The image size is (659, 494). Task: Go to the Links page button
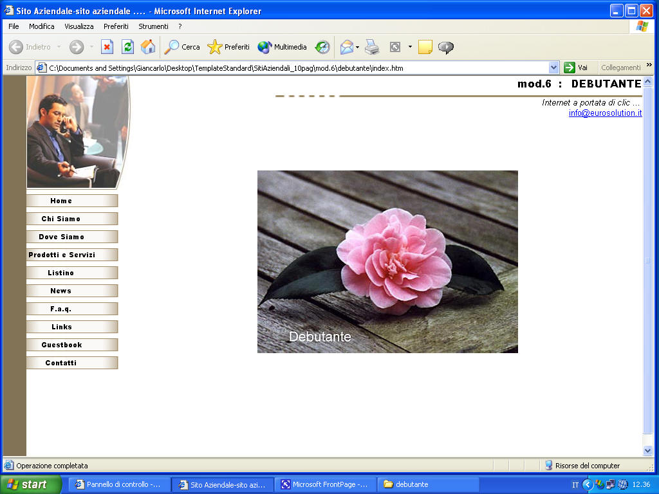click(x=72, y=327)
